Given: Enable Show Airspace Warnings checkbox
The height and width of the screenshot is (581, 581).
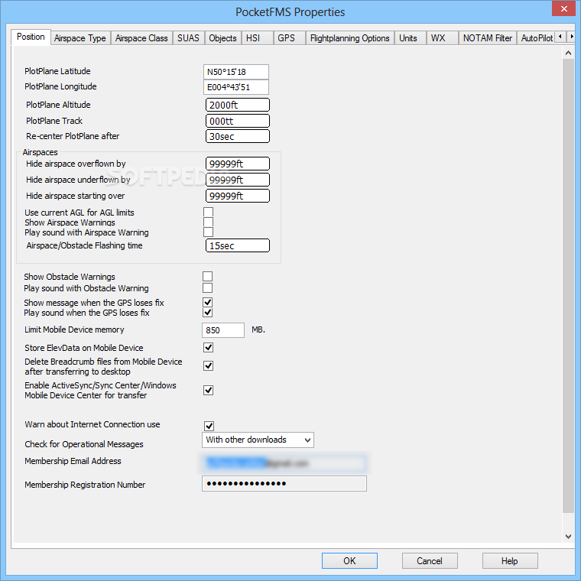Looking at the screenshot, I should 208,222.
